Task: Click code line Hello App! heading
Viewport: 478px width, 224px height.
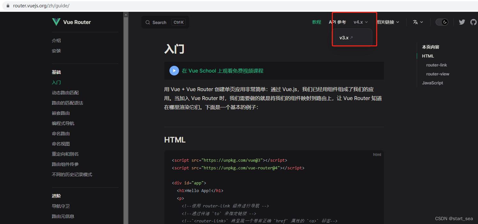Action: (200, 191)
